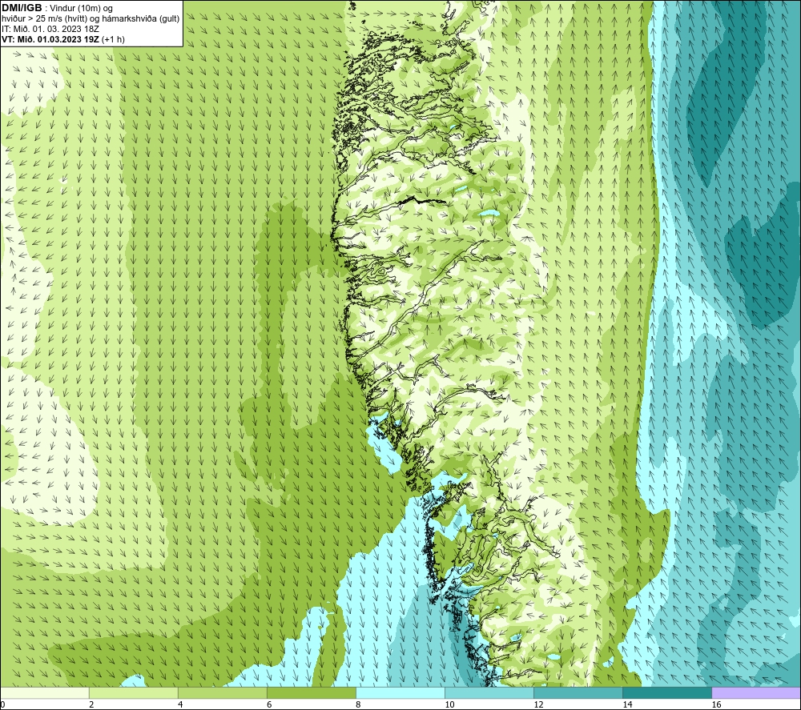Click the legend tick label '2'
Viewport: 801px width, 710px height.
[91, 704]
